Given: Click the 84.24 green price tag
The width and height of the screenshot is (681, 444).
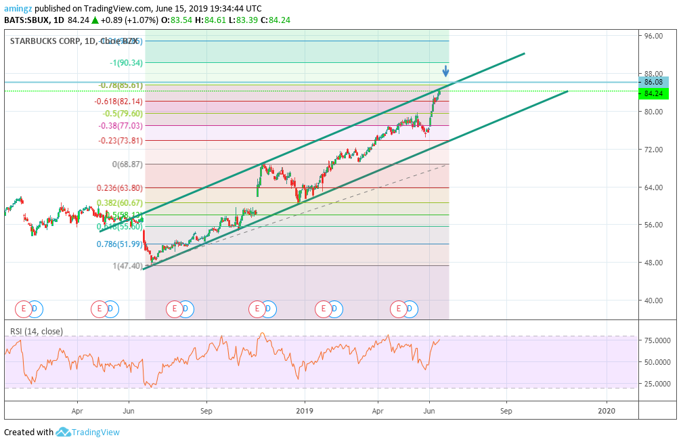Looking at the screenshot, I should (654, 94).
